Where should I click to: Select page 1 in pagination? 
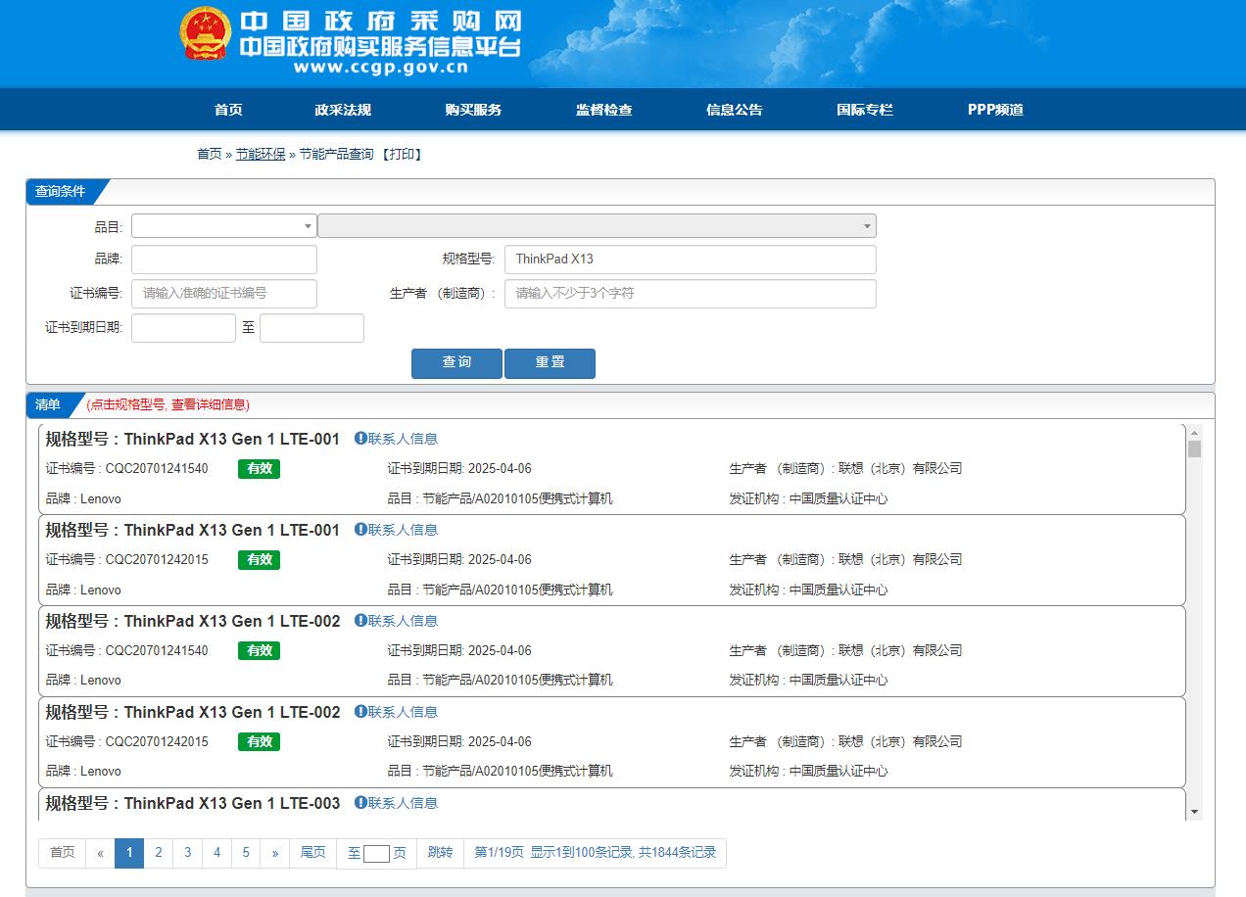[129, 853]
